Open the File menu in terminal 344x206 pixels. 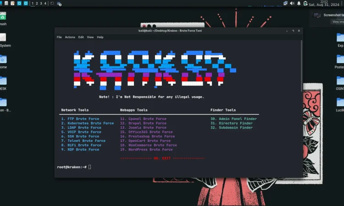(x=59, y=37)
